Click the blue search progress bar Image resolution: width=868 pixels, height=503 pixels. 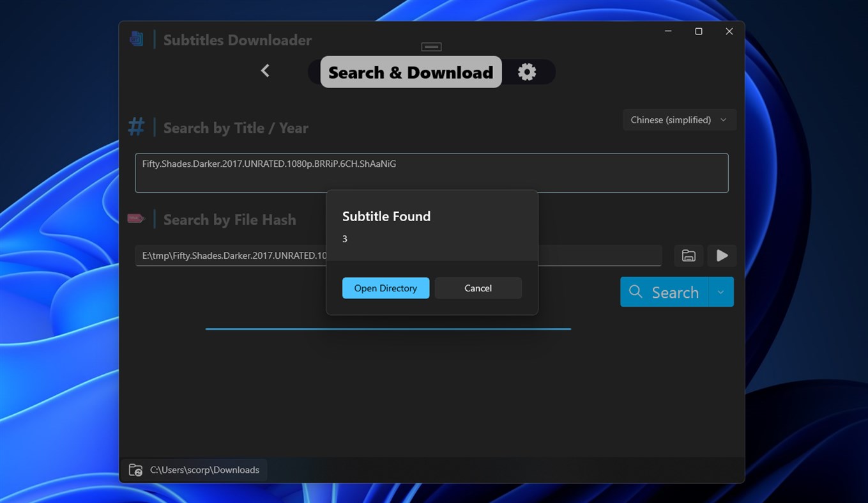[x=388, y=328]
